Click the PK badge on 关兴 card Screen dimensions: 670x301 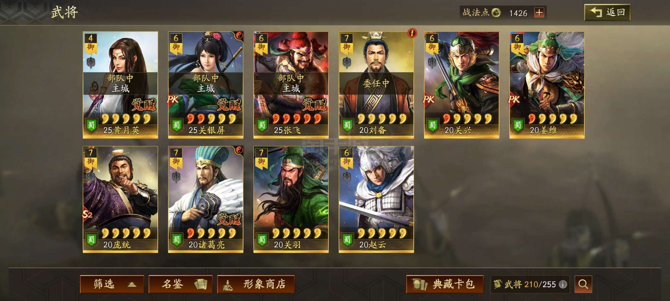(x=429, y=100)
